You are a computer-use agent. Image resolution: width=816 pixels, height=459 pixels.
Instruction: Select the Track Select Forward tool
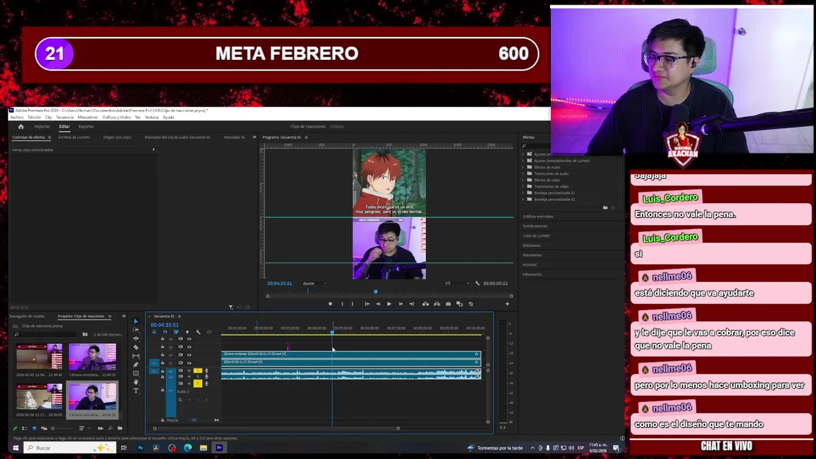tap(136, 330)
